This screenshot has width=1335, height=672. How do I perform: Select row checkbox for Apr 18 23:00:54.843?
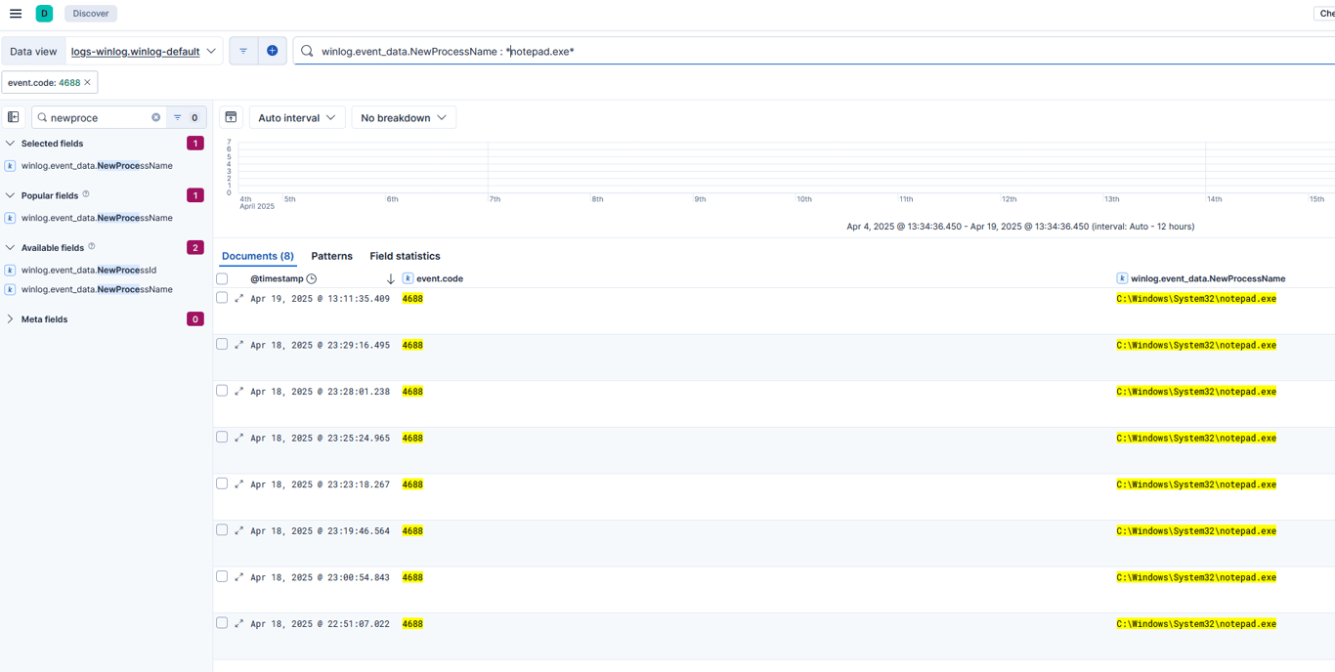click(222, 576)
